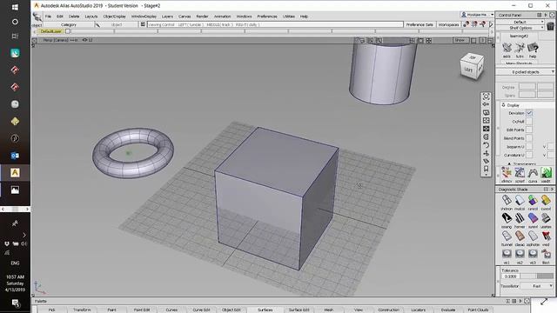557x313 pixels.
Task: Switch to the Surfaces palette tab
Action: point(265,310)
